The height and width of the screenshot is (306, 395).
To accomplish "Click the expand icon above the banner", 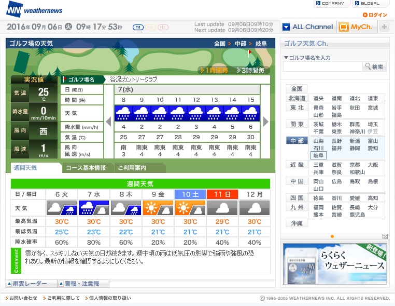I will [385, 236].
